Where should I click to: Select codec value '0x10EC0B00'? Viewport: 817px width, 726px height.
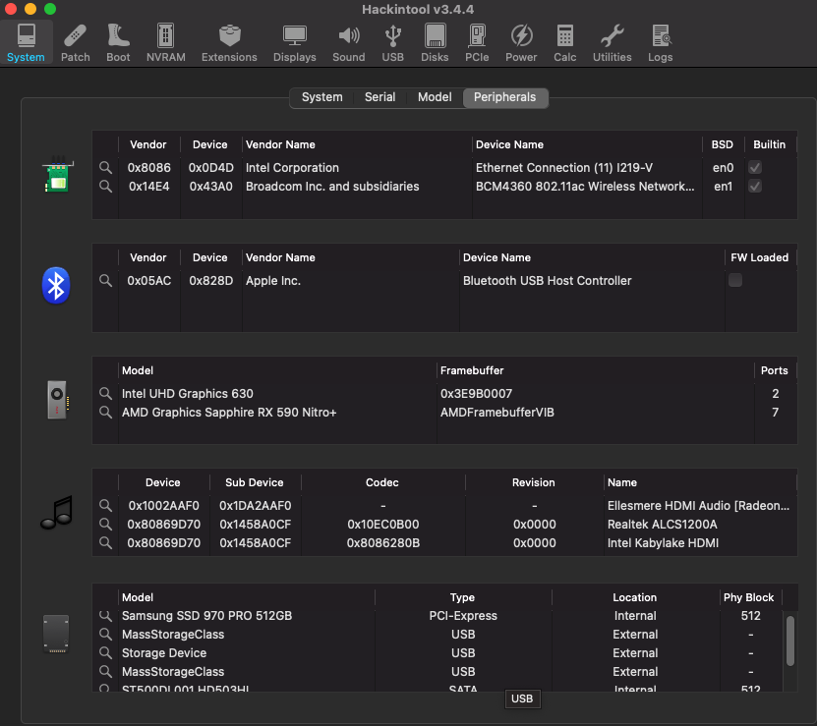(x=383, y=525)
